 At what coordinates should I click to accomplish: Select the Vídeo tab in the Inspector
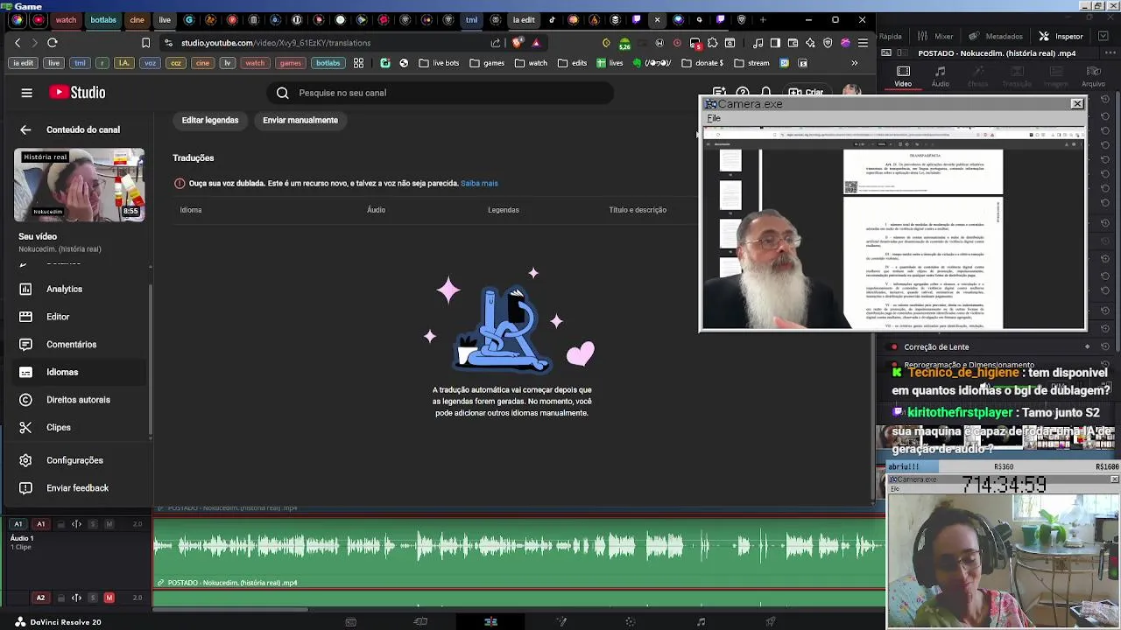(903, 77)
